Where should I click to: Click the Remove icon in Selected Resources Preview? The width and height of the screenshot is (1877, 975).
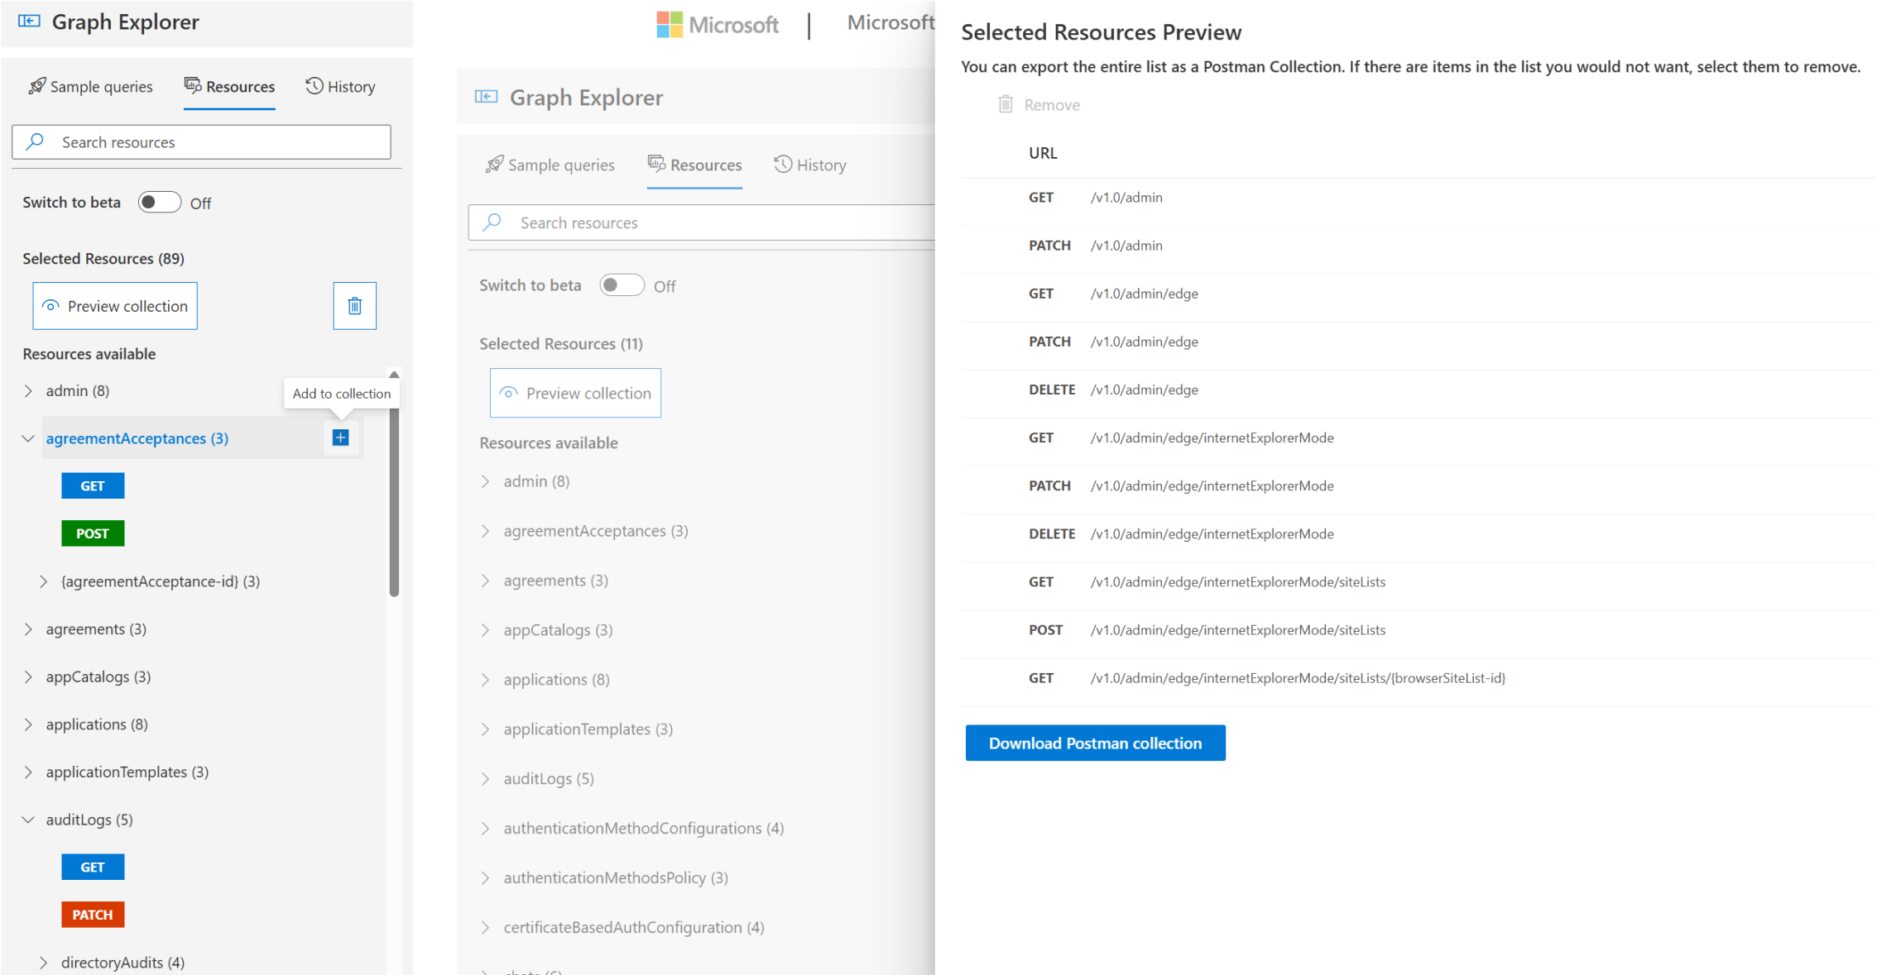[x=1005, y=104]
